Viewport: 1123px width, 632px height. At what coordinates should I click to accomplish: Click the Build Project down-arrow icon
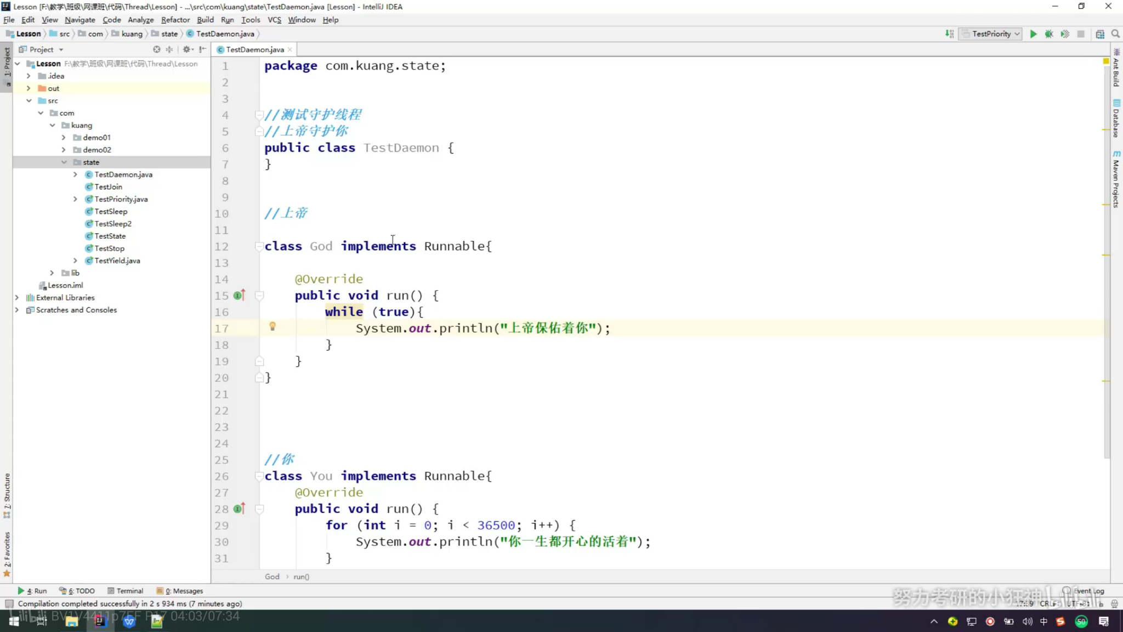click(x=949, y=34)
